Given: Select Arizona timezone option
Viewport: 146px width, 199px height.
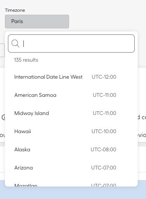Looking at the screenshot, I should (x=71, y=168).
